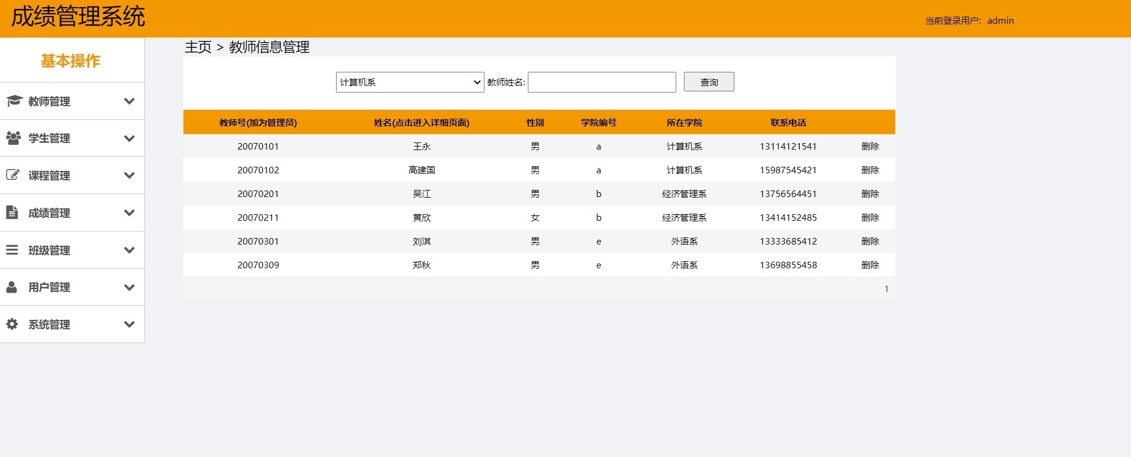Open details for teacher 高建国
The width and height of the screenshot is (1131, 457).
pyautogui.click(x=422, y=170)
